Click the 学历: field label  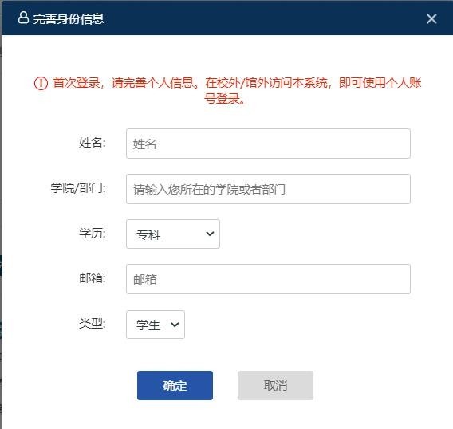coord(93,233)
